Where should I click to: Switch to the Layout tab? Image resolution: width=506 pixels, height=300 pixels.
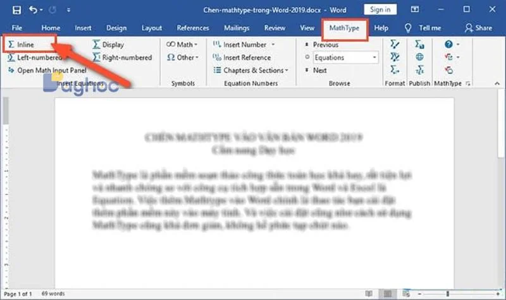tap(152, 28)
